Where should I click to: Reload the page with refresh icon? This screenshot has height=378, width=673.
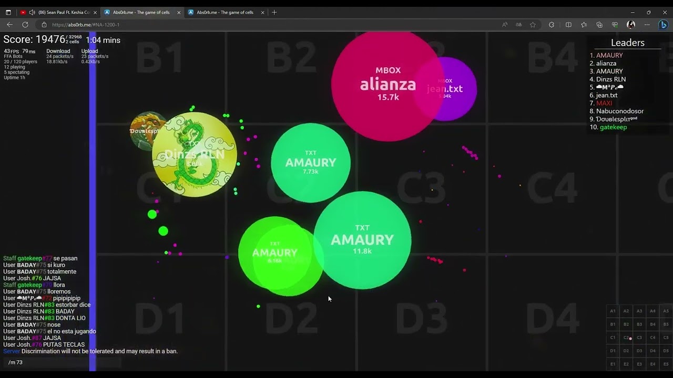click(25, 25)
